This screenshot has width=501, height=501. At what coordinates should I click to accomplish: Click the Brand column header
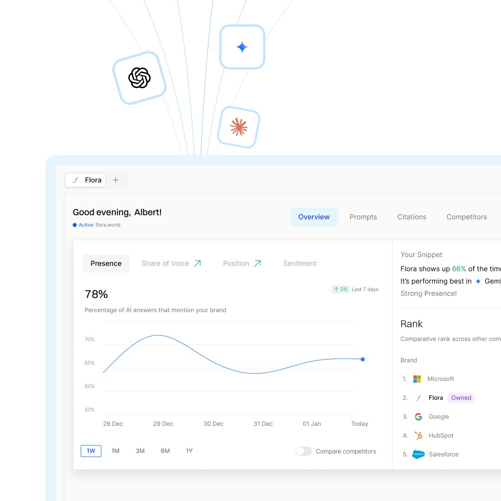pyautogui.click(x=409, y=360)
